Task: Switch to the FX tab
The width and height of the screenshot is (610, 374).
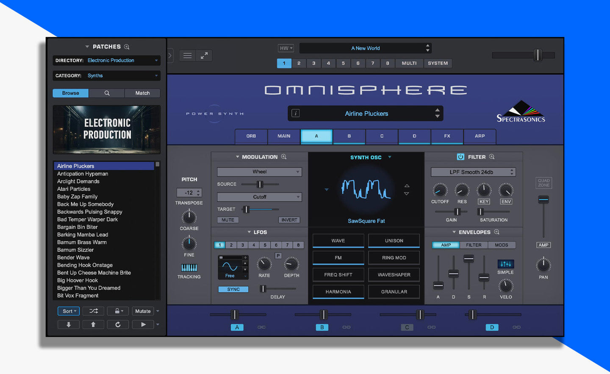Action: [x=447, y=136]
